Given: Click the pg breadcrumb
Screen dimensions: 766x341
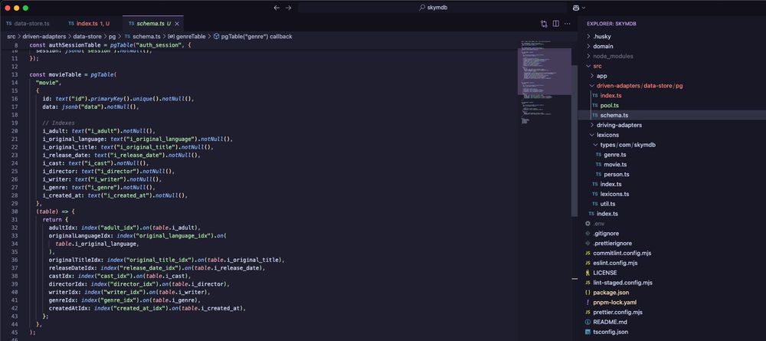Looking at the screenshot, I should tap(113, 36).
